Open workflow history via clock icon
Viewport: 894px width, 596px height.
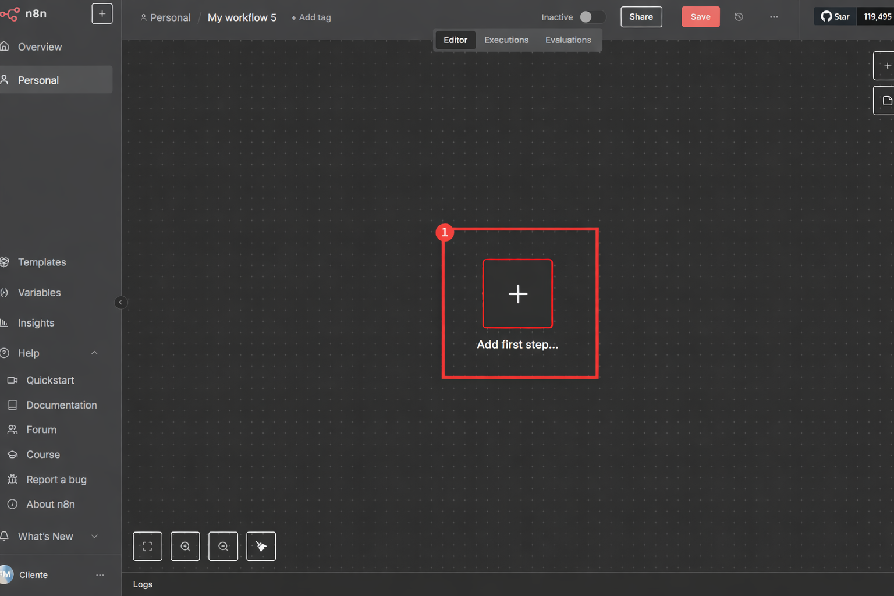(739, 17)
